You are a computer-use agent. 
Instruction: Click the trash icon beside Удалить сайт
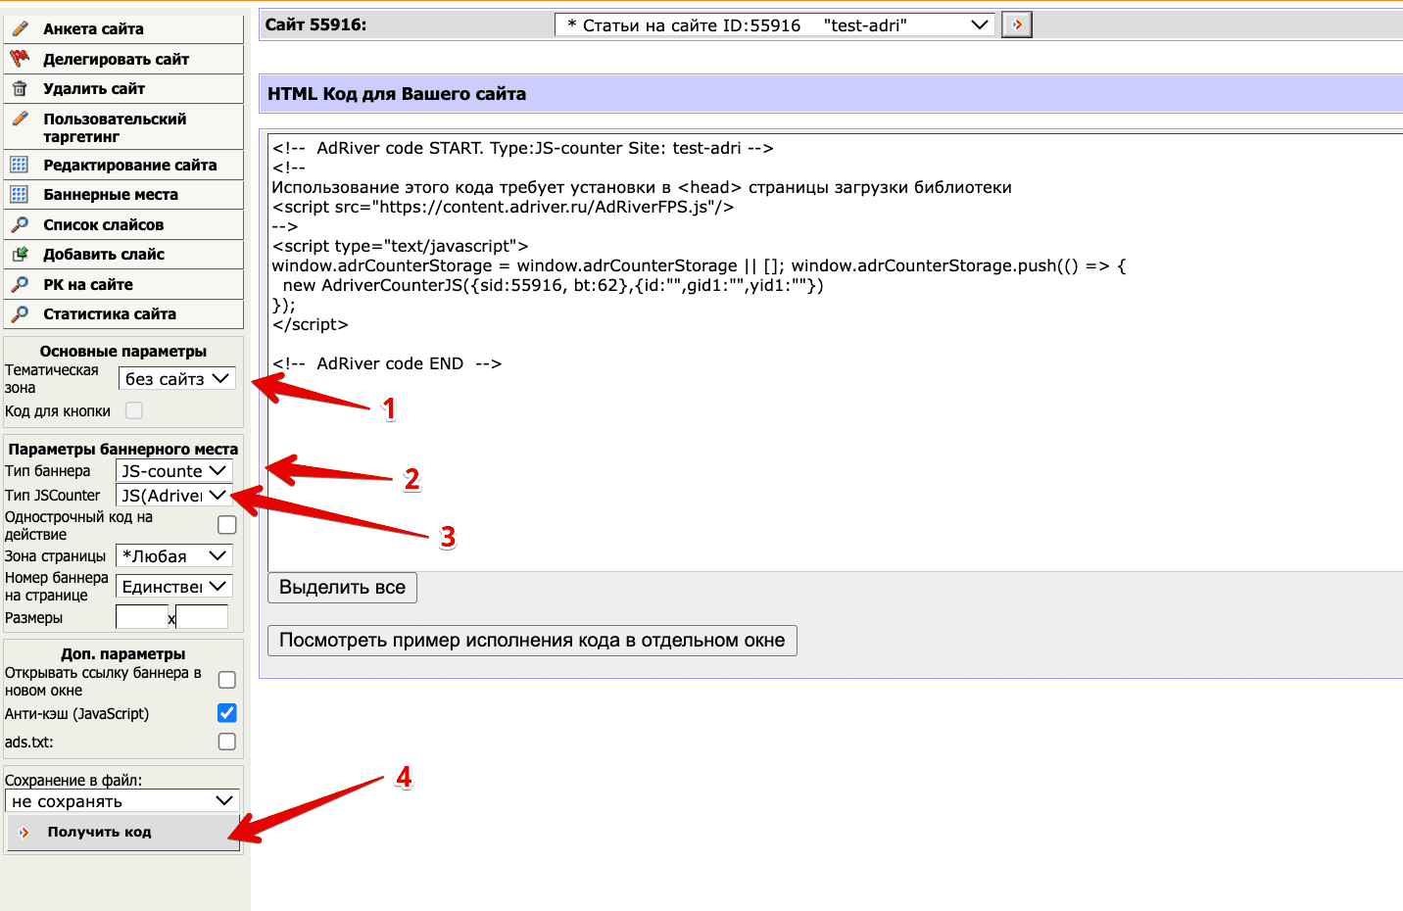(20, 88)
